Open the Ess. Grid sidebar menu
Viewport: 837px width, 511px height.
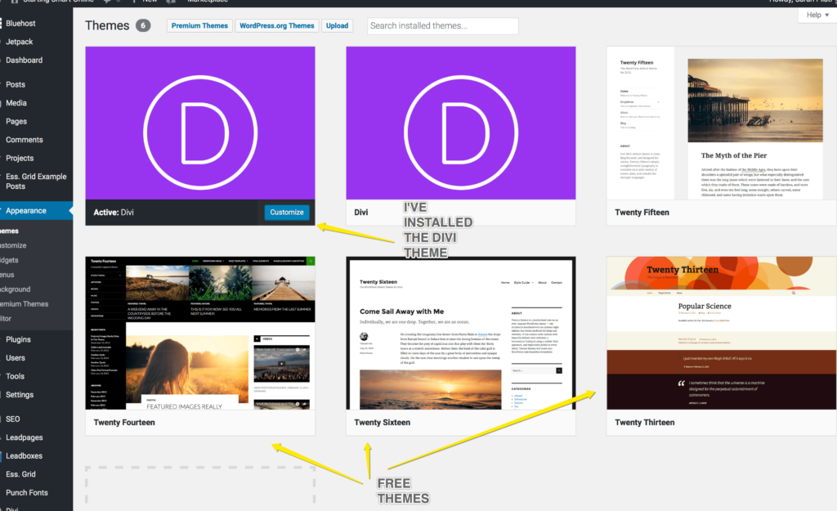coord(20,474)
